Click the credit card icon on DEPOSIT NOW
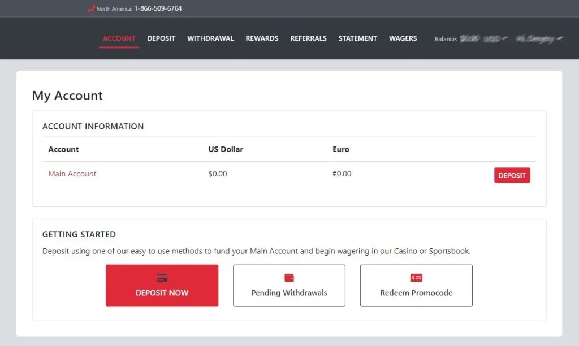 162,278
